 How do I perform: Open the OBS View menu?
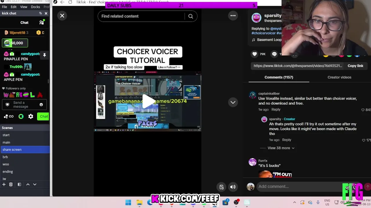(24, 7)
